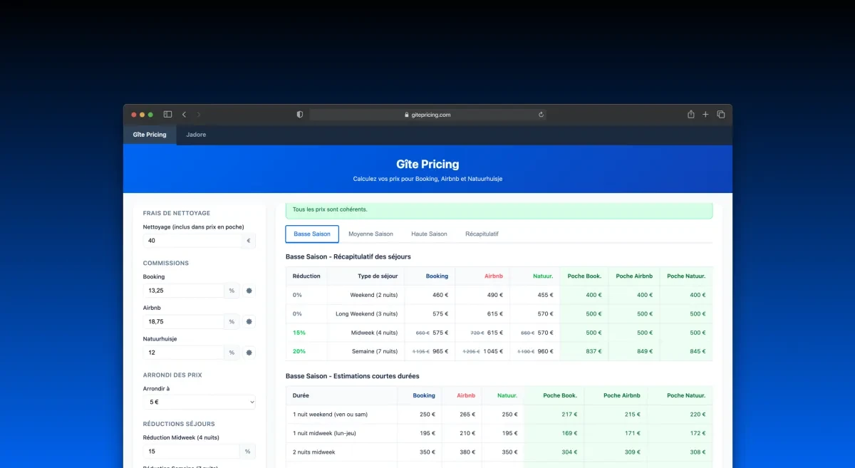Switch to the Haute Saison tab
The height and width of the screenshot is (468, 855).
(428, 234)
